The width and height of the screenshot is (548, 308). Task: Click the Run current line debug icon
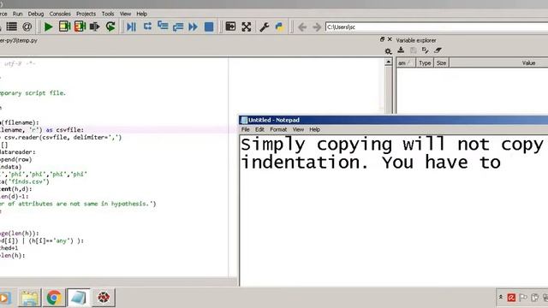tap(147, 27)
